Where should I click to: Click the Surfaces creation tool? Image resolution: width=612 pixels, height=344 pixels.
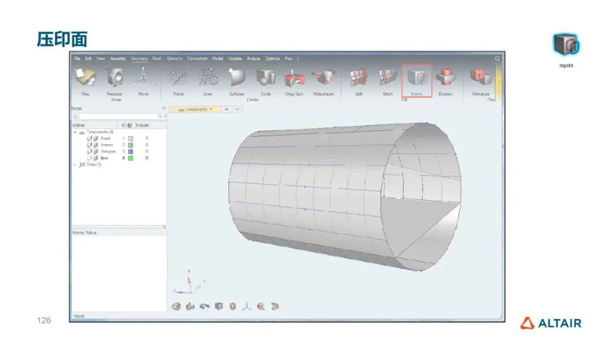pos(236,80)
